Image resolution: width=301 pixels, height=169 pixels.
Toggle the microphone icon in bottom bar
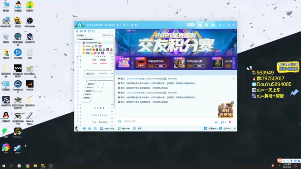click(90, 128)
